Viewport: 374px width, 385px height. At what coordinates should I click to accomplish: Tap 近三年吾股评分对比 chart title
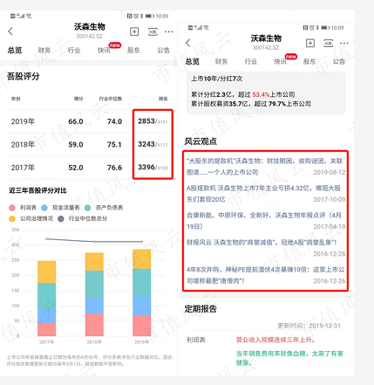[x=37, y=190]
